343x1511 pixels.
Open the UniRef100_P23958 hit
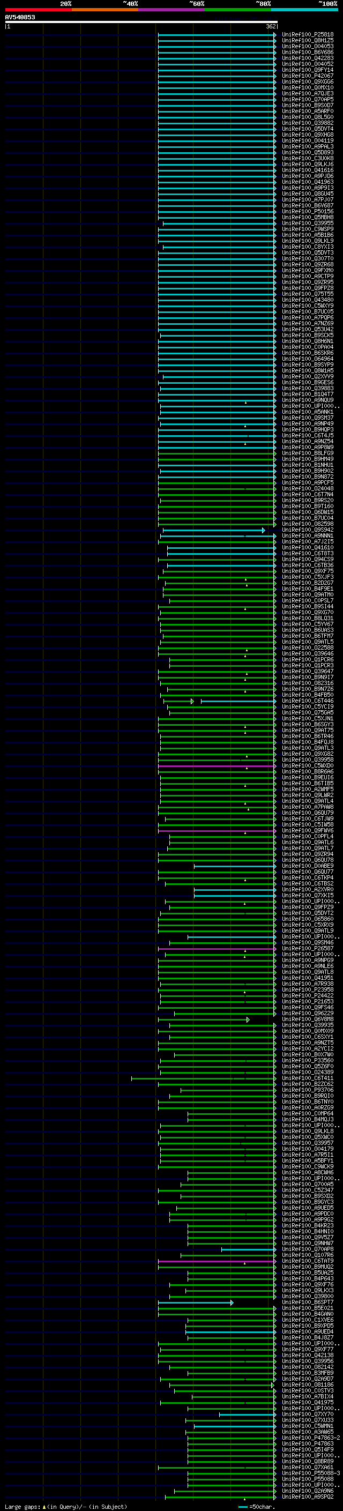point(307,990)
